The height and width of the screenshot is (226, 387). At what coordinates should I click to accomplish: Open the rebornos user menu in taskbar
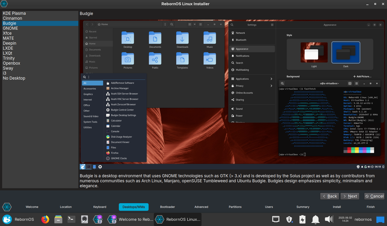[x=363, y=219]
